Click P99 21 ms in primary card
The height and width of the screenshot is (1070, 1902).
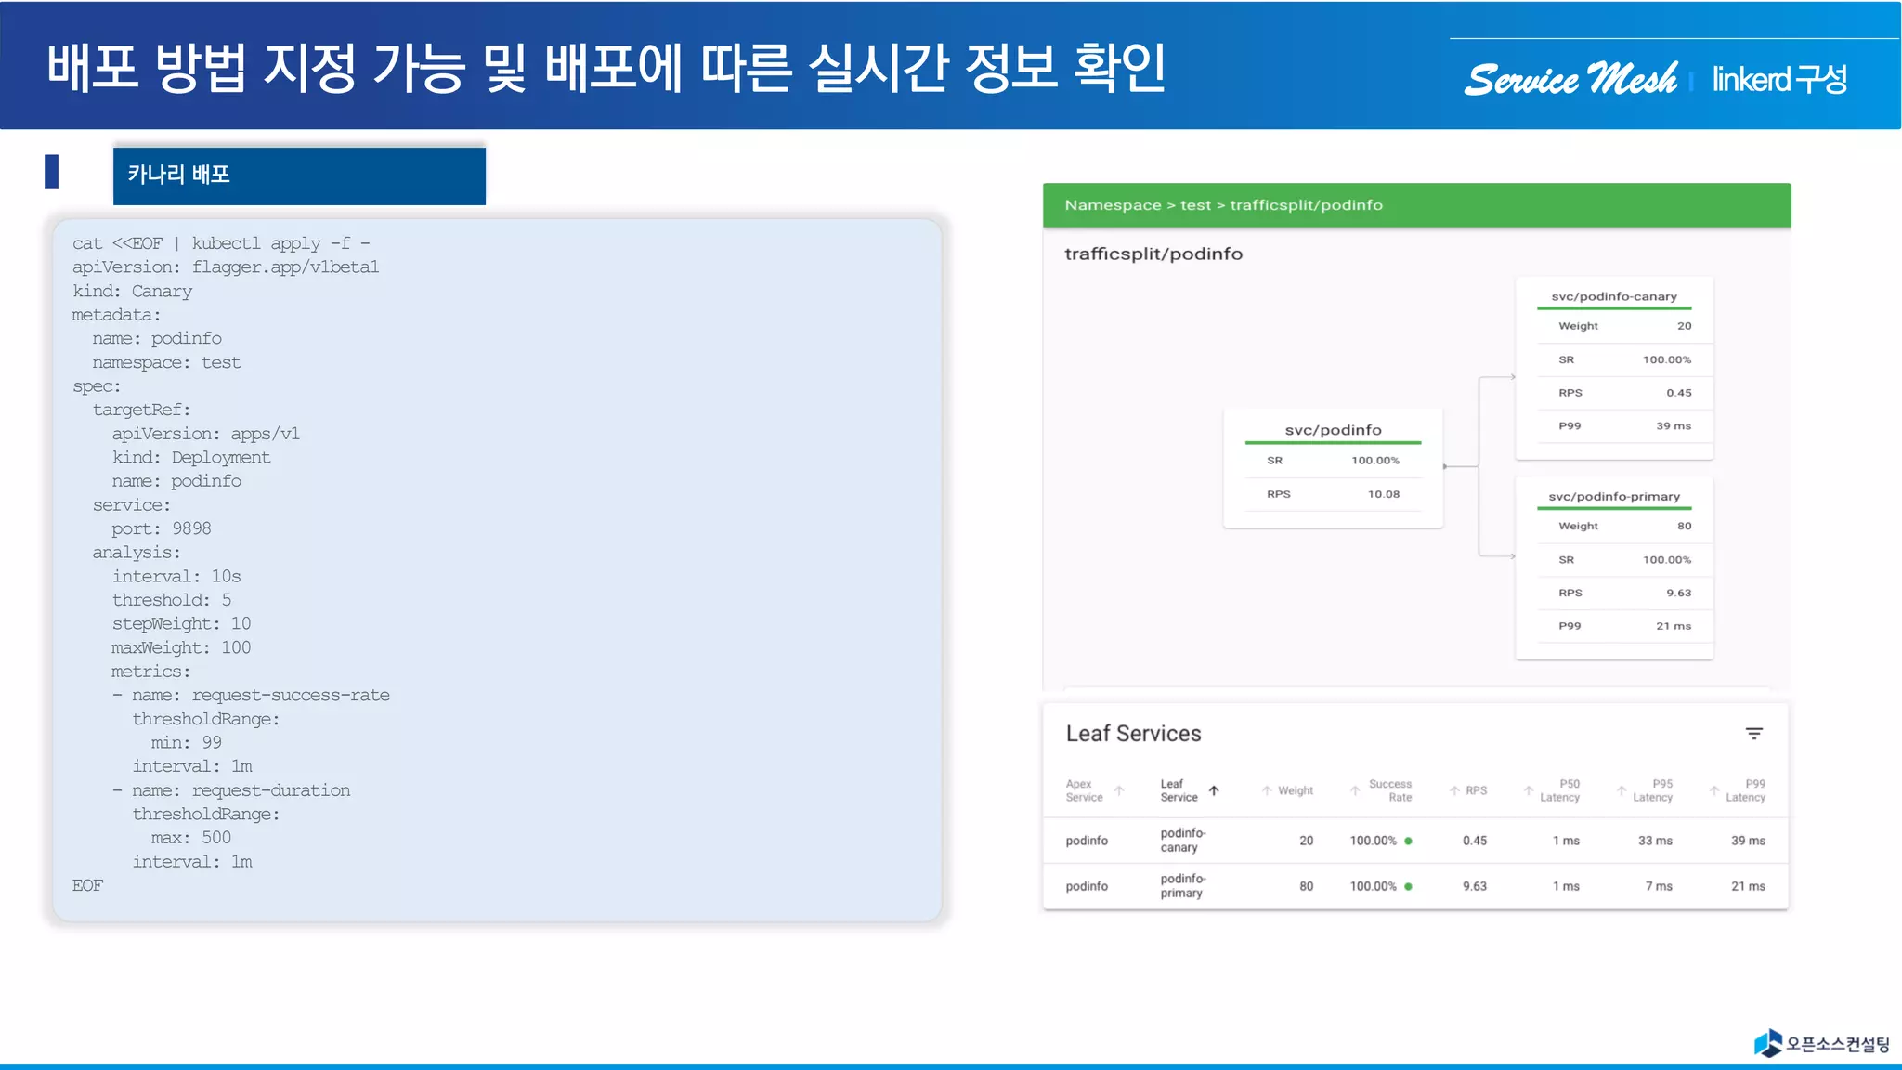click(1624, 626)
